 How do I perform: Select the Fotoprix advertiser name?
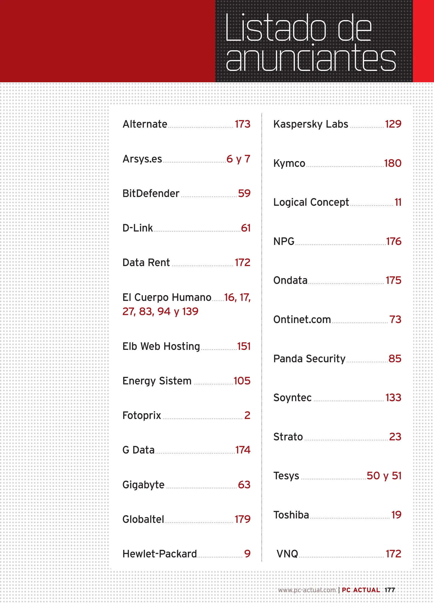coord(142,415)
